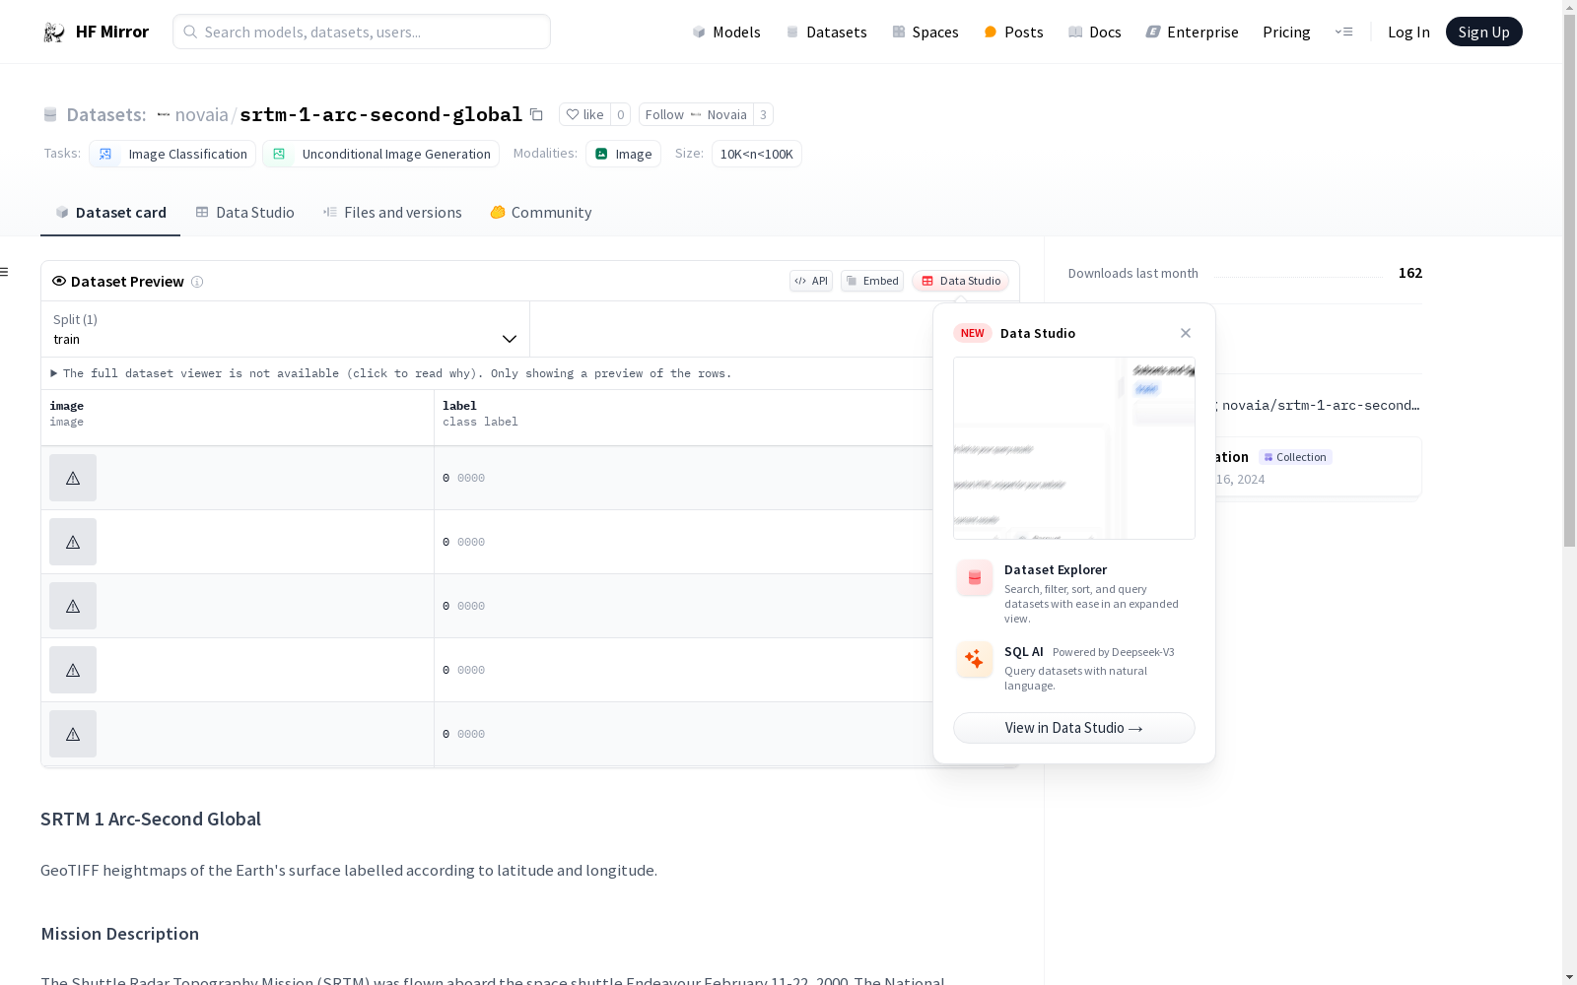1577x985 pixels.
Task: Click the Unconditional Image Generation task icon
Action: (279, 154)
